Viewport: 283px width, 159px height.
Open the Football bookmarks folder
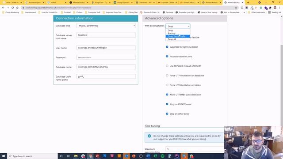(x=66, y=12)
